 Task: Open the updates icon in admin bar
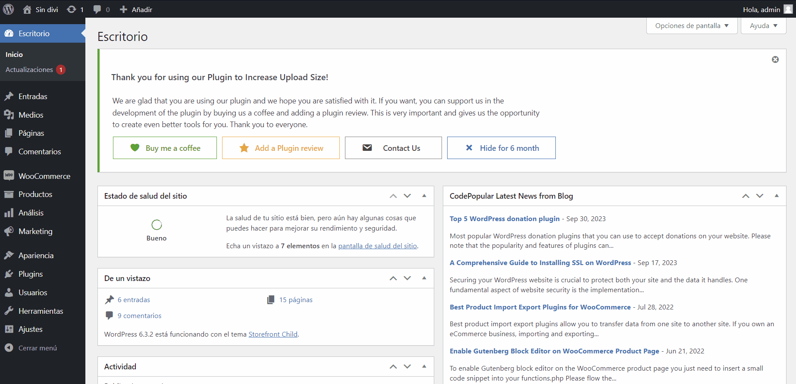click(72, 9)
